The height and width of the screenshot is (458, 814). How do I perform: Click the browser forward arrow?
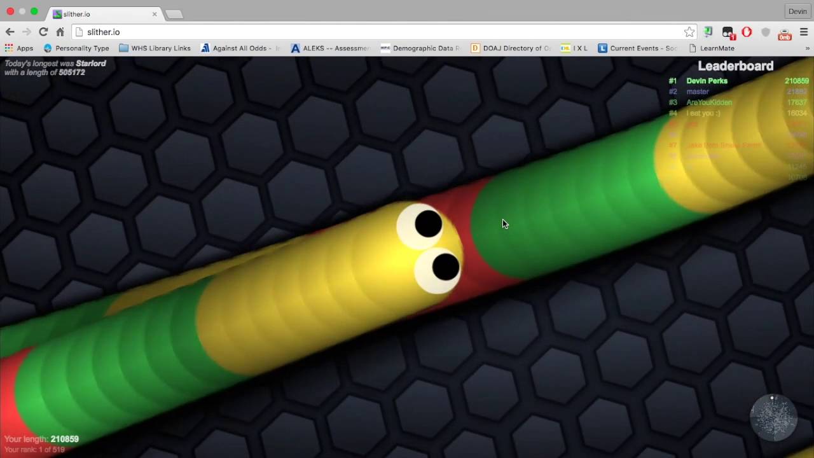26,32
